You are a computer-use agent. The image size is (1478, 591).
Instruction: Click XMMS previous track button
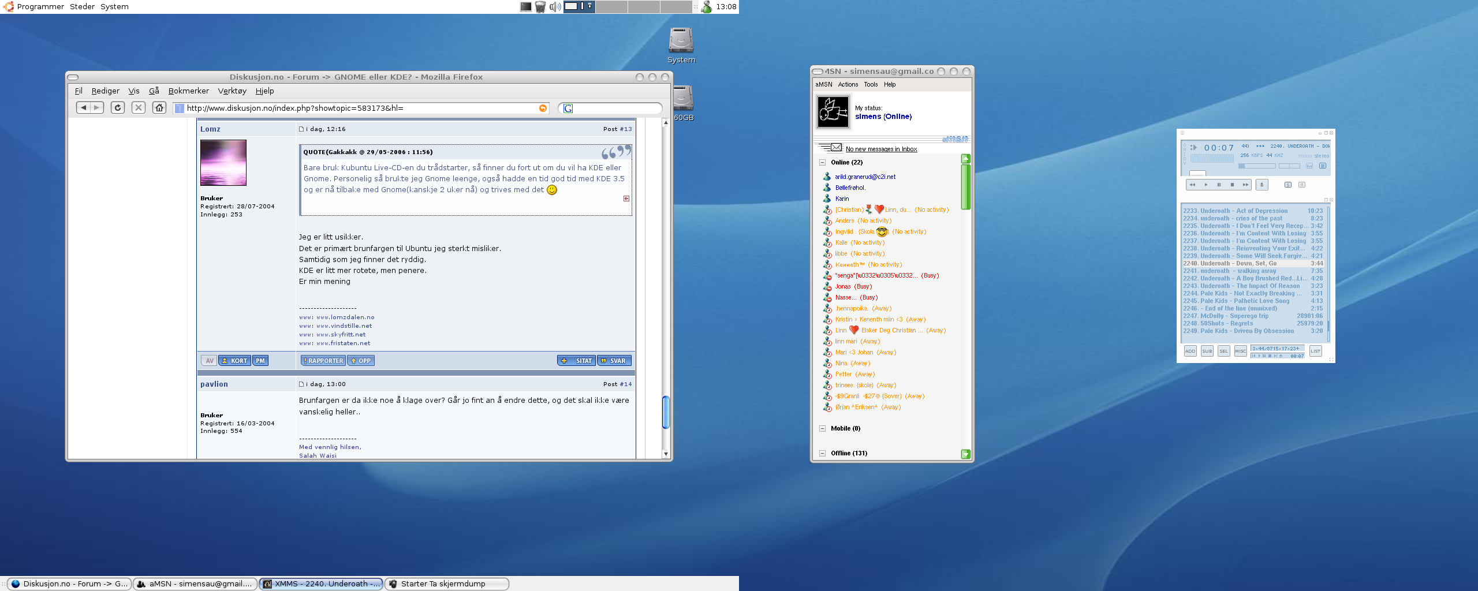(x=1192, y=185)
